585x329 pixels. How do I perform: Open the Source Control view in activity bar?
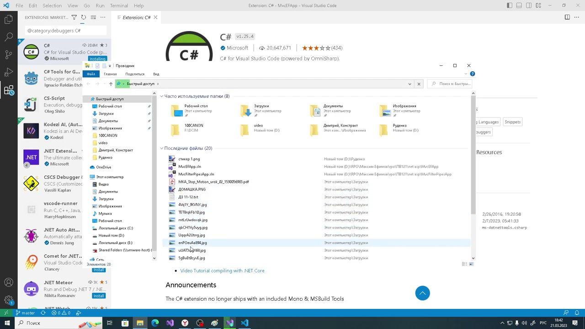tap(9, 55)
